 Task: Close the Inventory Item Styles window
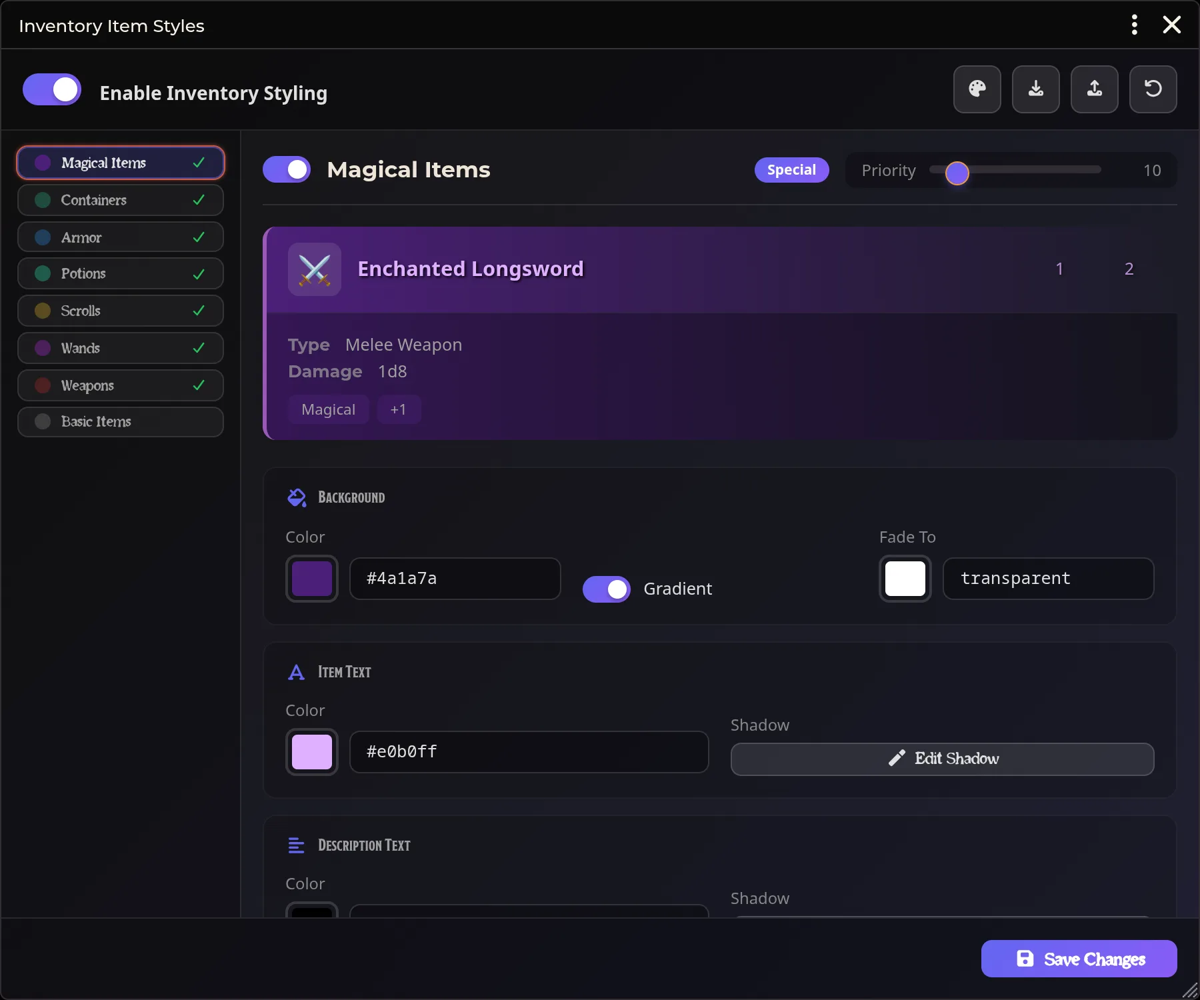1171,25
